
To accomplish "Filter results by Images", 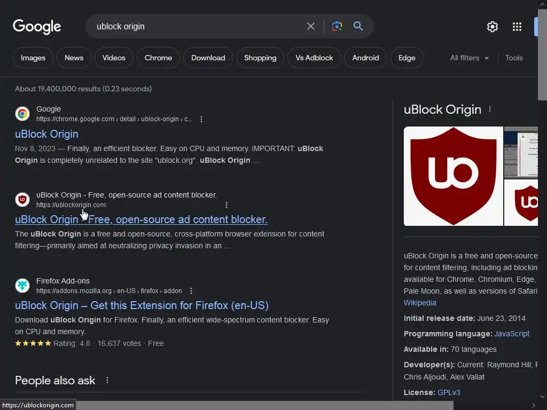I will point(33,58).
